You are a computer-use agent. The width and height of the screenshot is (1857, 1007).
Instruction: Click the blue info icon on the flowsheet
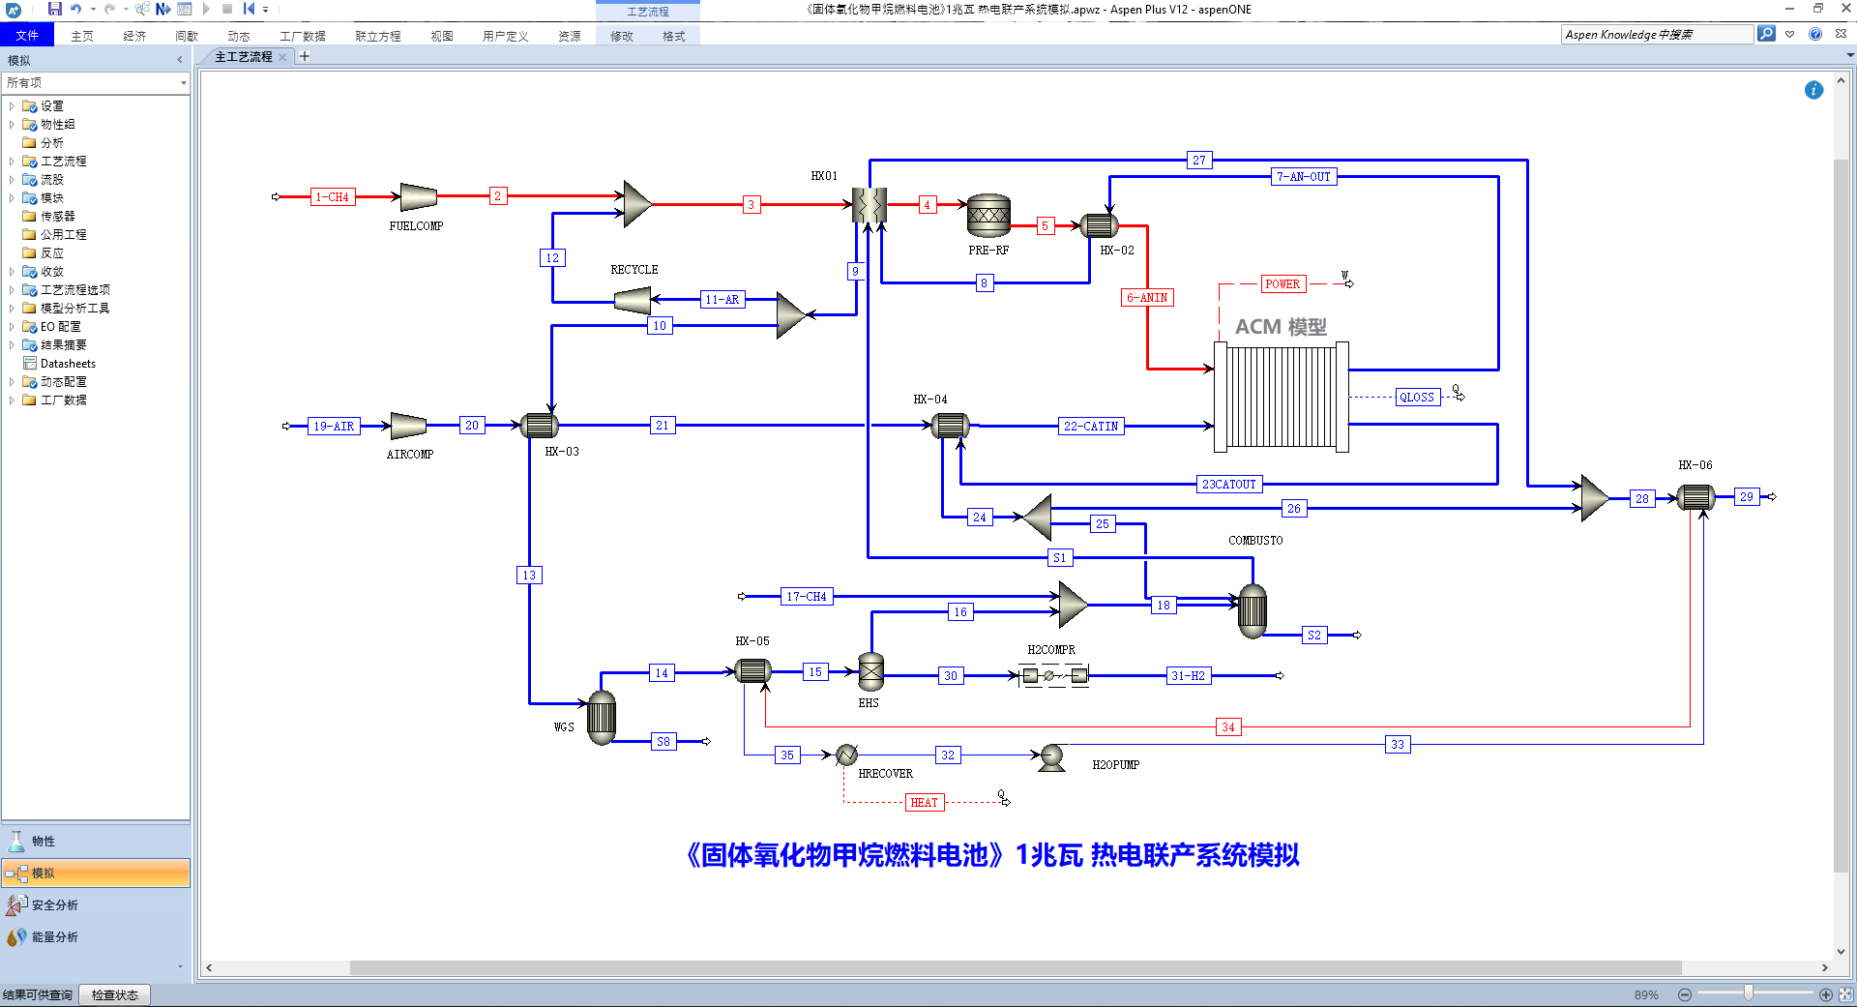[1813, 90]
